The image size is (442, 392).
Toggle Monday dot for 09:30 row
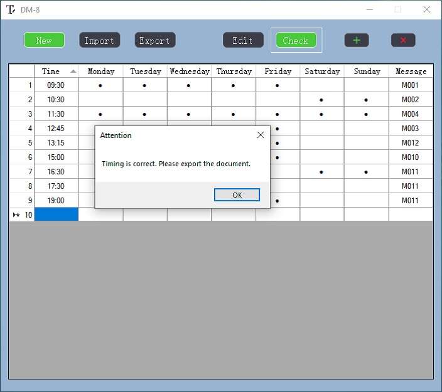[100, 85]
